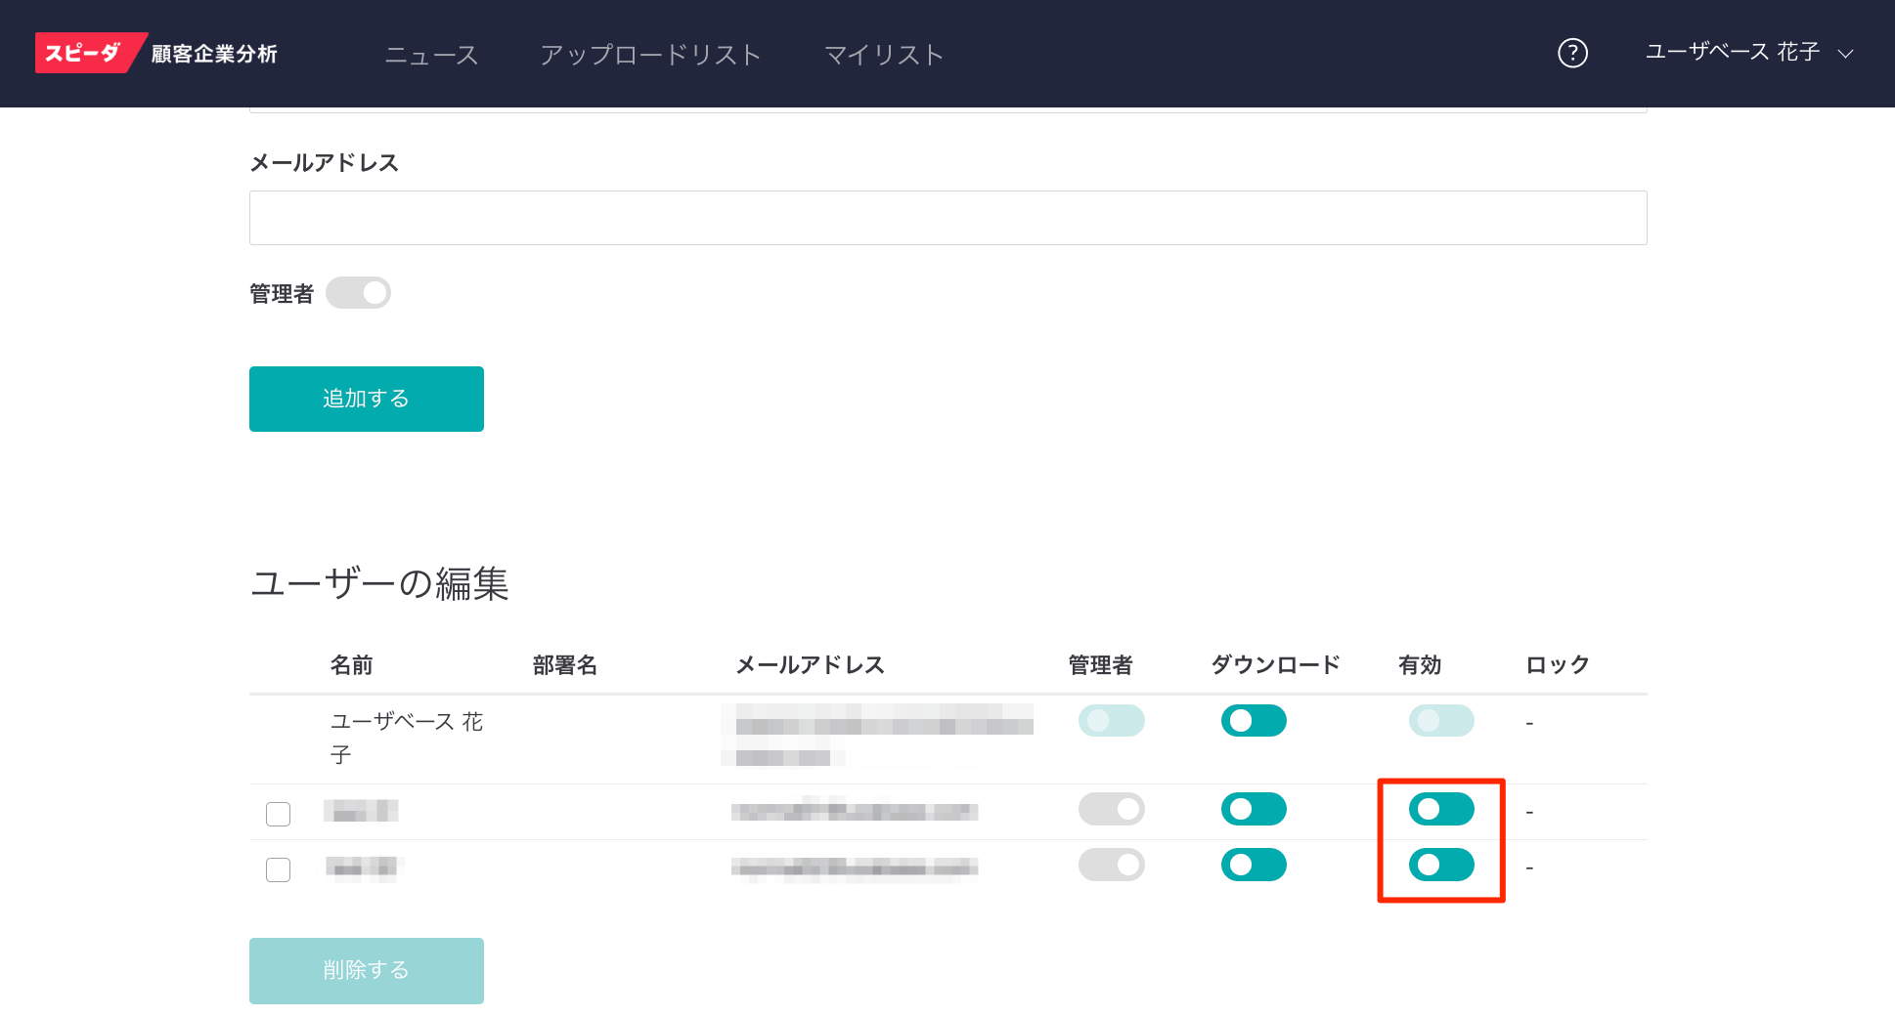Disable ダウンロード for second user row
Viewport: 1895px width, 1016px height.
1254,809
